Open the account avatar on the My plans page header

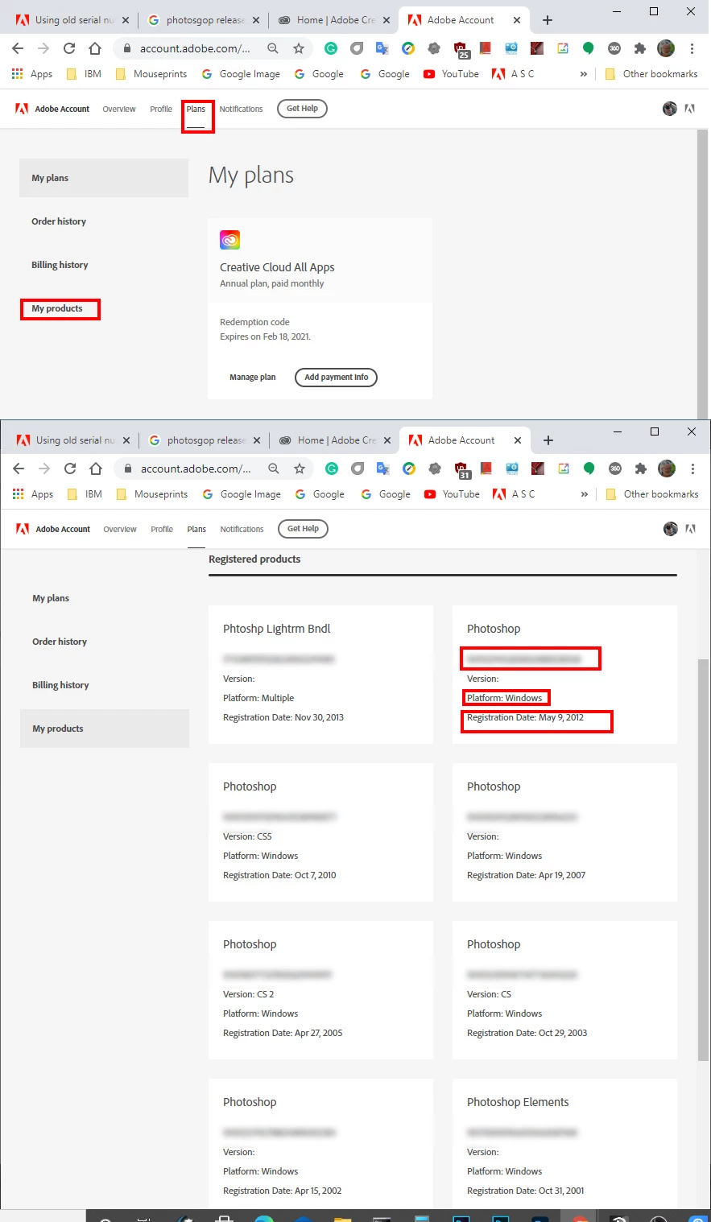[670, 109]
